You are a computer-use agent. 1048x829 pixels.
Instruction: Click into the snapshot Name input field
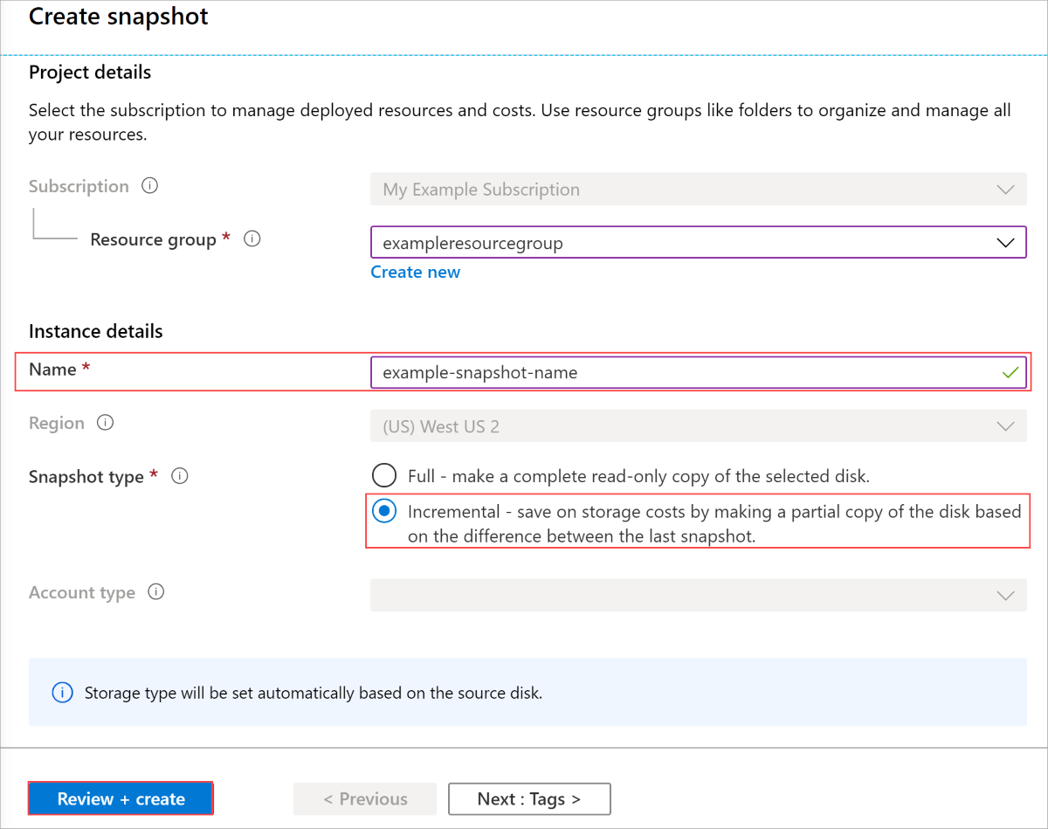[681, 373]
